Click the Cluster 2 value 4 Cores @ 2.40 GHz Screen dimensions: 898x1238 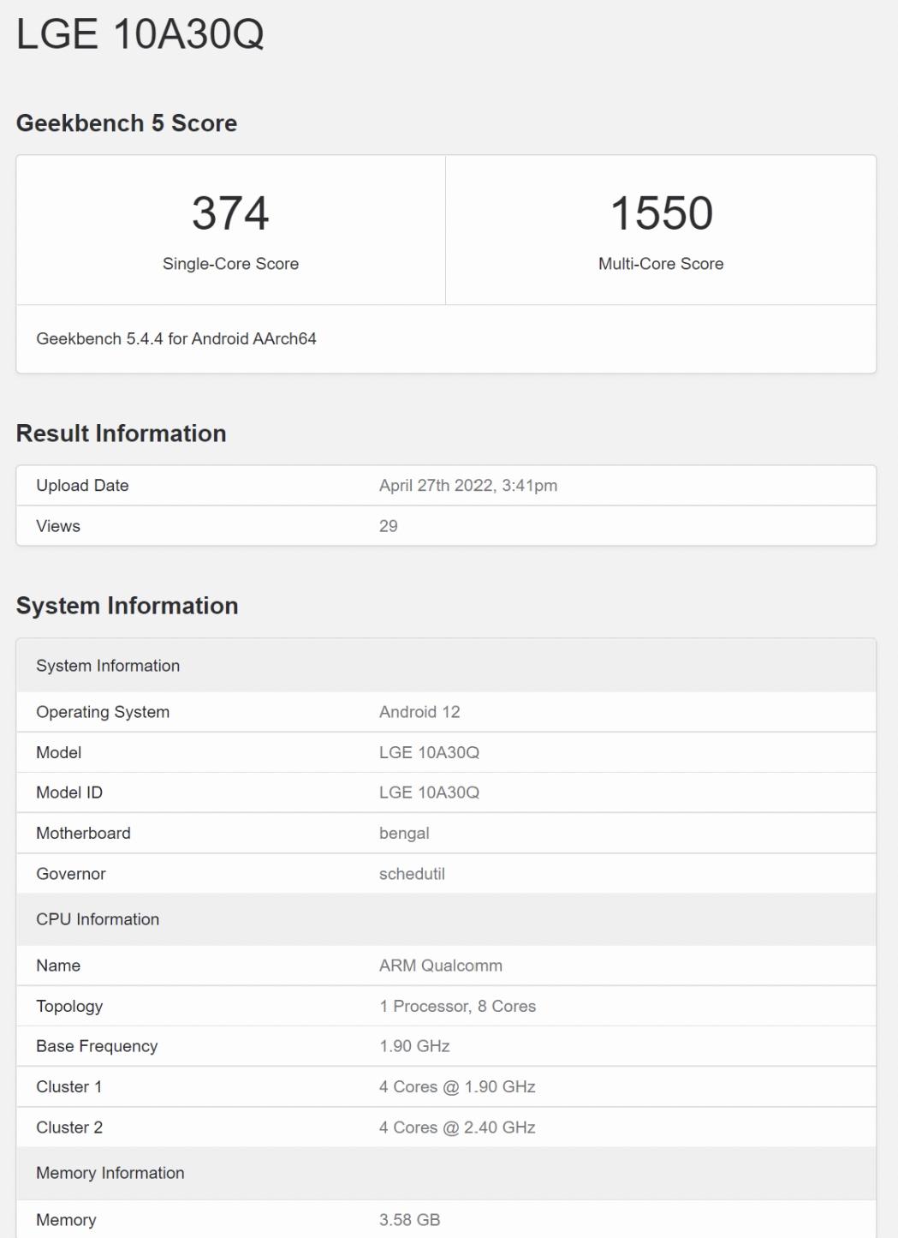pyautogui.click(x=457, y=1127)
